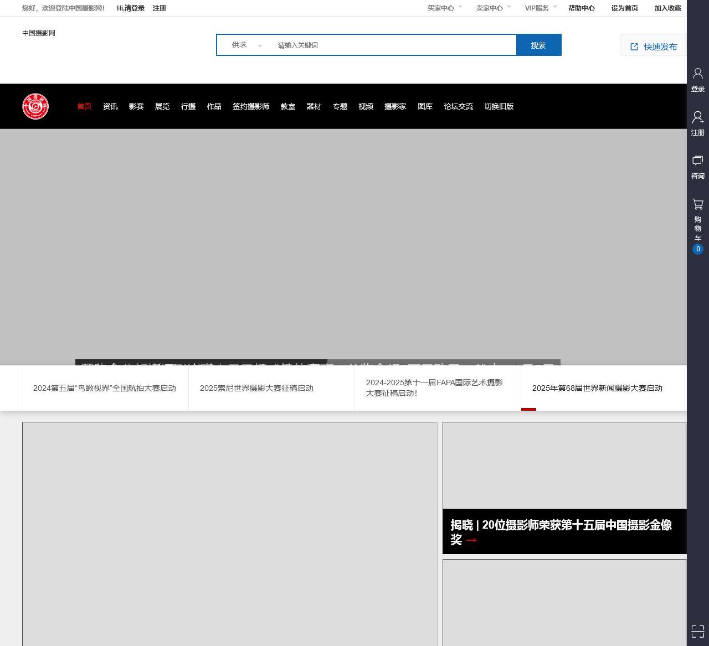This screenshot has height=646, width=709.
Task: Click the 快速发布 external link icon
Action: [634, 47]
